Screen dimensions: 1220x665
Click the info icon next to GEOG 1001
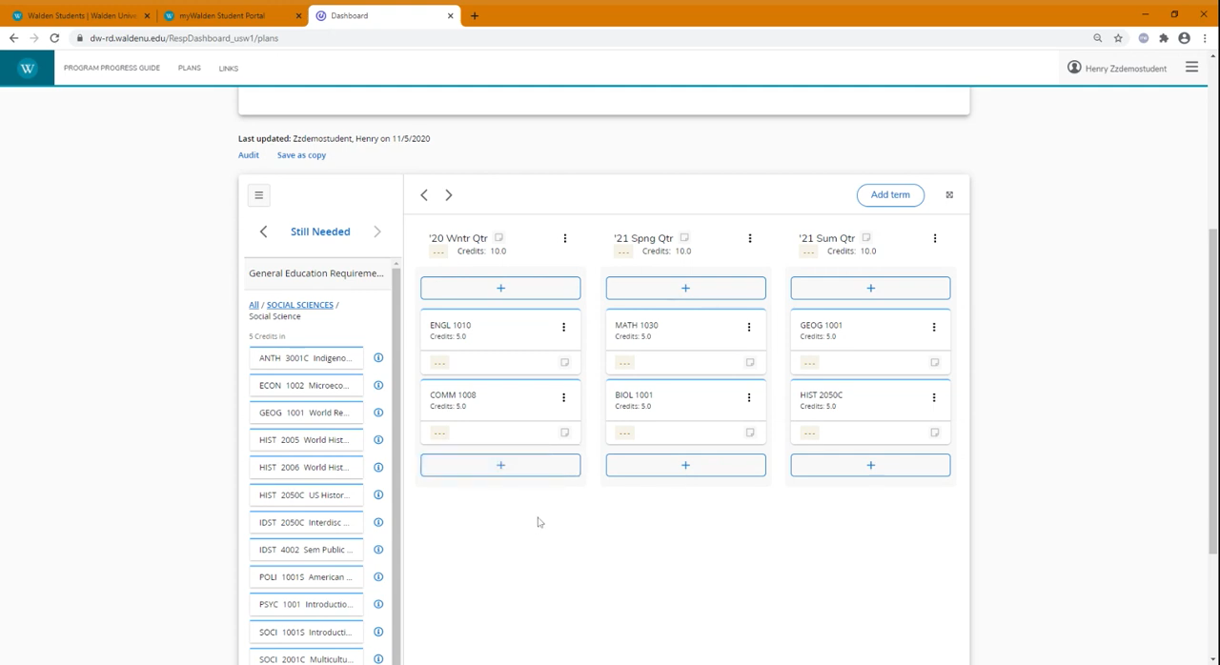click(378, 412)
